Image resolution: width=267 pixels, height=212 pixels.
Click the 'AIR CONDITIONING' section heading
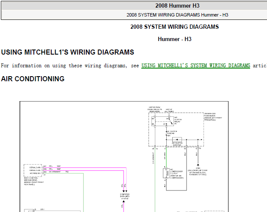click(33, 79)
